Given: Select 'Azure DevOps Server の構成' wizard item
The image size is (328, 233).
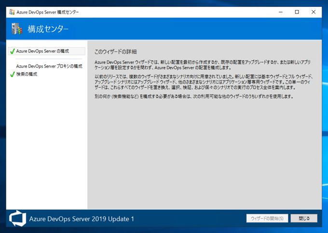Looking at the screenshot, I should [46, 51].
